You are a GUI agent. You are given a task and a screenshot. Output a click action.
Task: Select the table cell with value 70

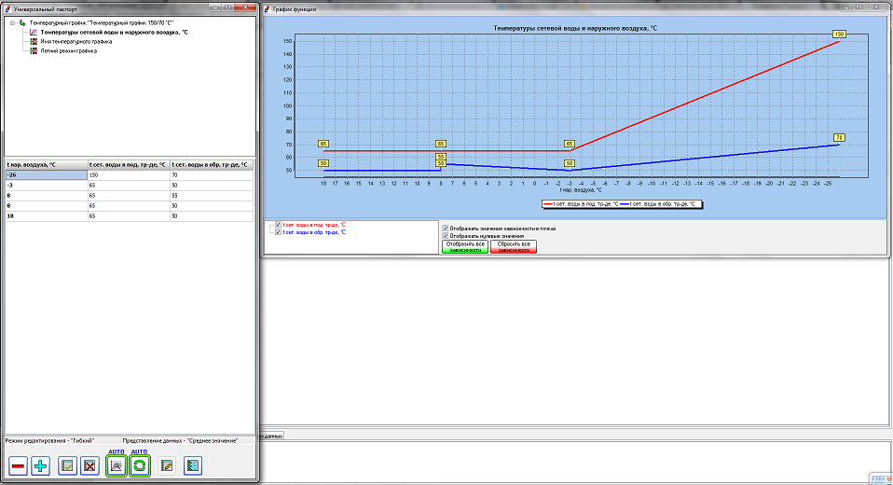[212, 175]
